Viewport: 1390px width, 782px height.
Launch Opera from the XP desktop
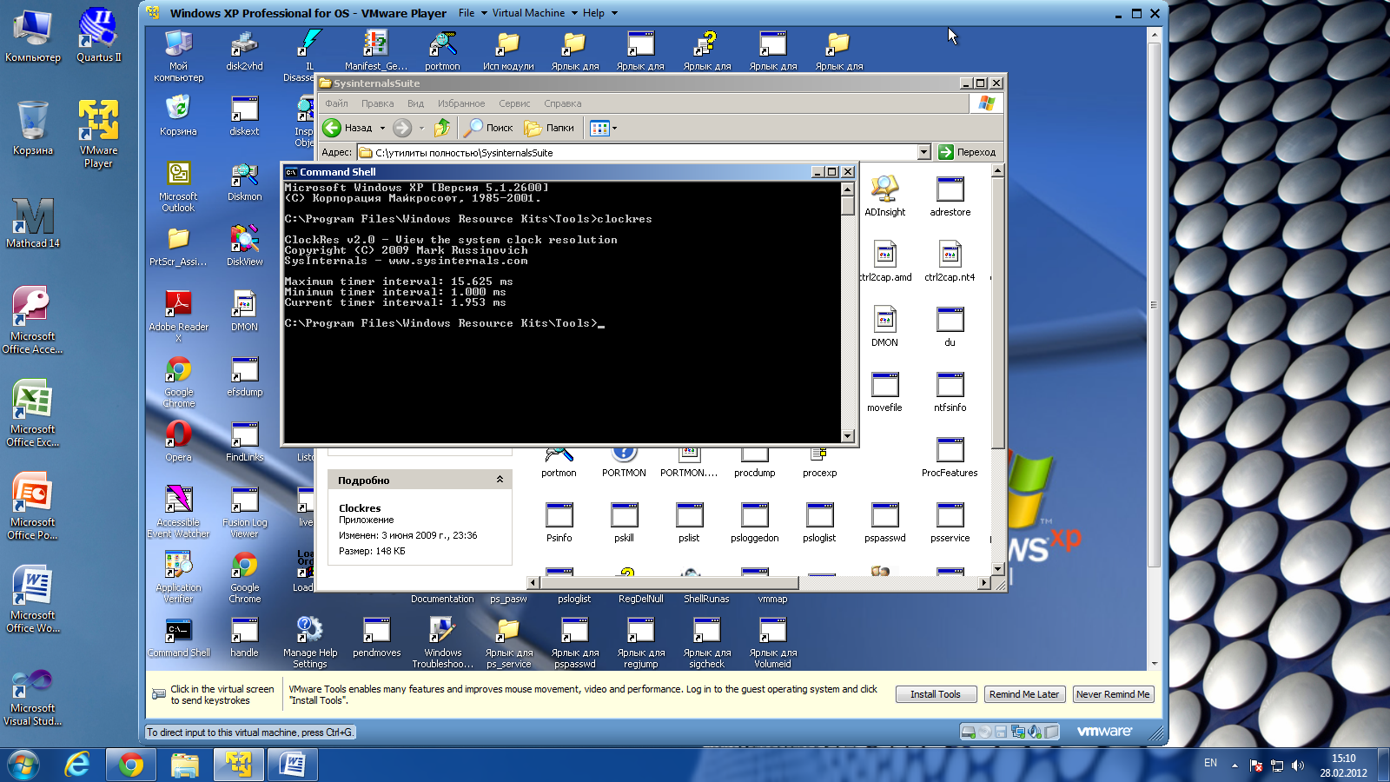(178, 441)
